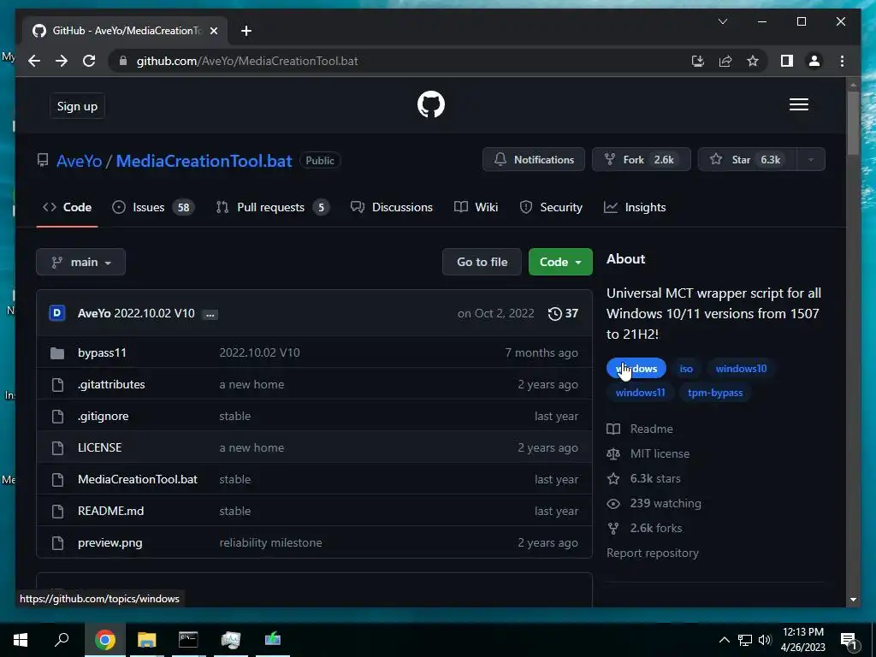Click the Sign up button

77,106
